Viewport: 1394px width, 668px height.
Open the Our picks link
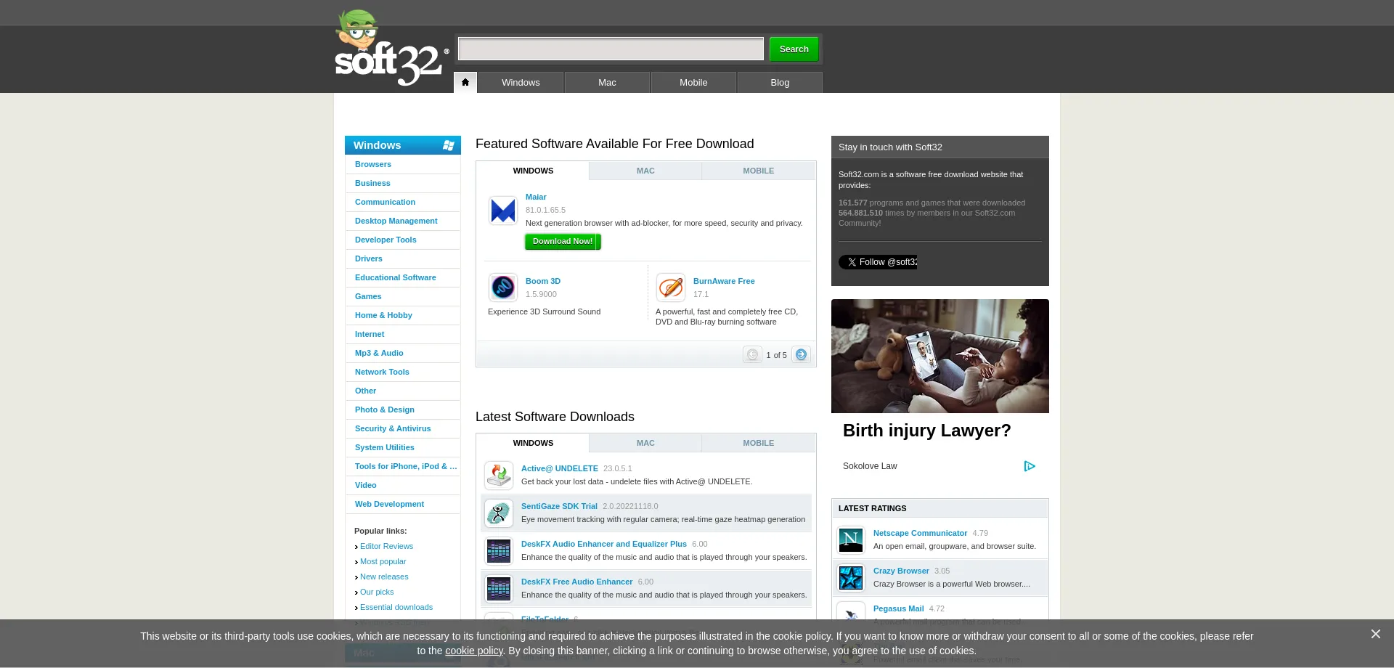tap(377, 592)
